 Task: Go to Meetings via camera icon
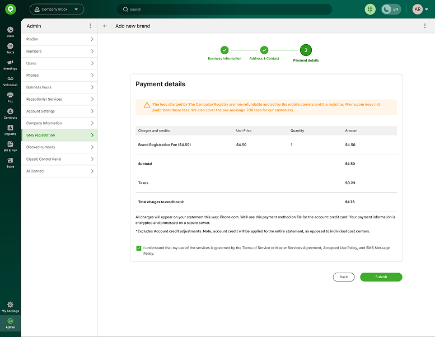pyautogui.click(x=10, y=62)
